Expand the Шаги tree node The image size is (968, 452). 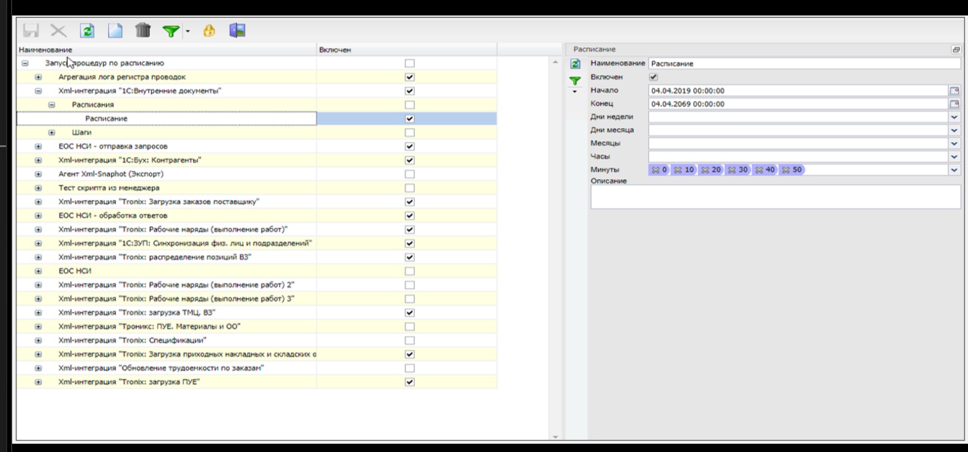[51, 133]
